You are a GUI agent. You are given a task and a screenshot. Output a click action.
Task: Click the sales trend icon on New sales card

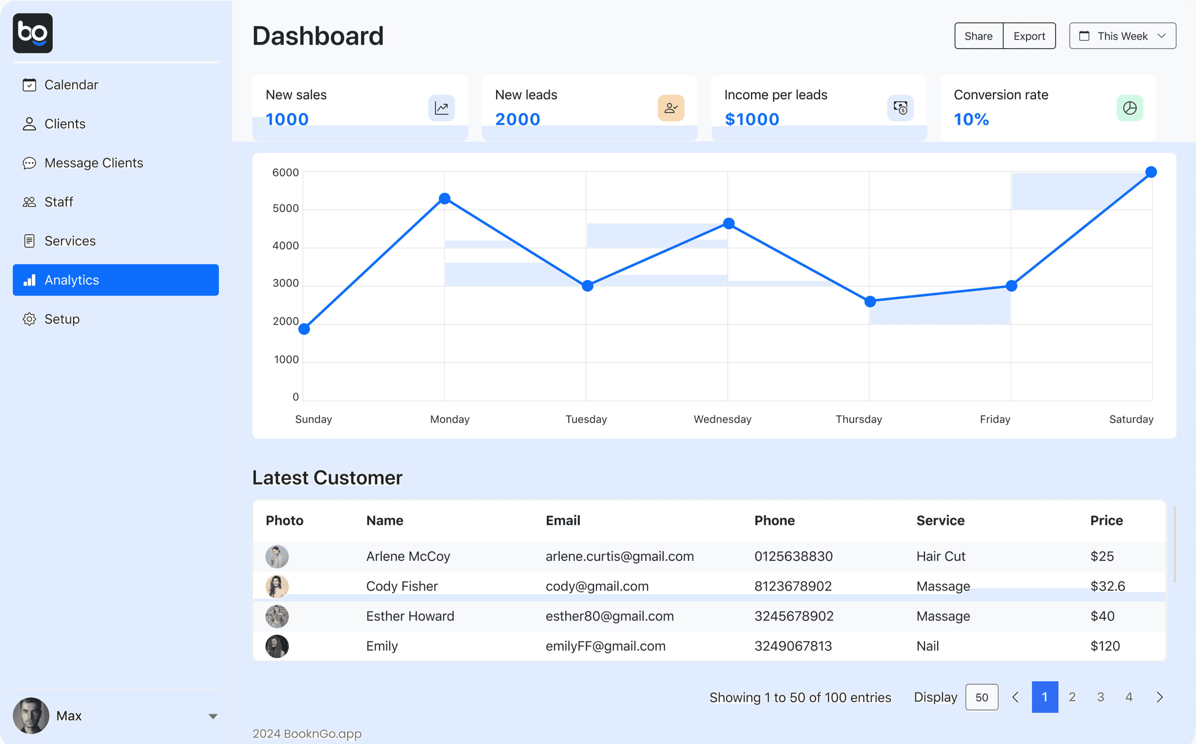coord(442,108)
